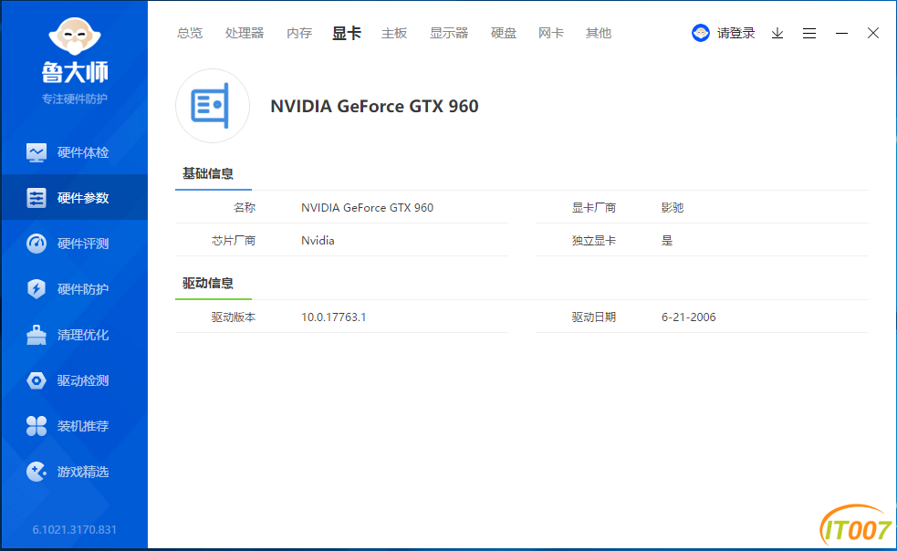The height and width of the screenshot is (551, 897).
Task: Click the 芯片厂商 value Nvidia
Action: (x=318, y=240)
